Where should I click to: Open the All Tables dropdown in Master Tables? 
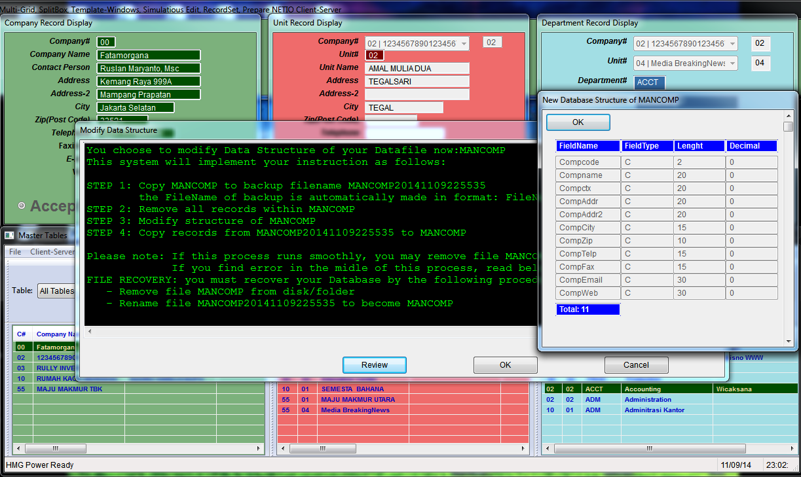(56, 291)
